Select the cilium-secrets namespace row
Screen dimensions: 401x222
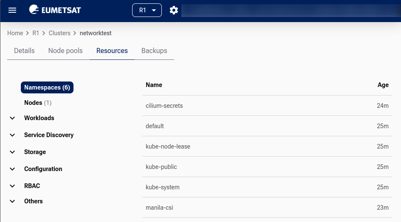[x=267, y=106]
